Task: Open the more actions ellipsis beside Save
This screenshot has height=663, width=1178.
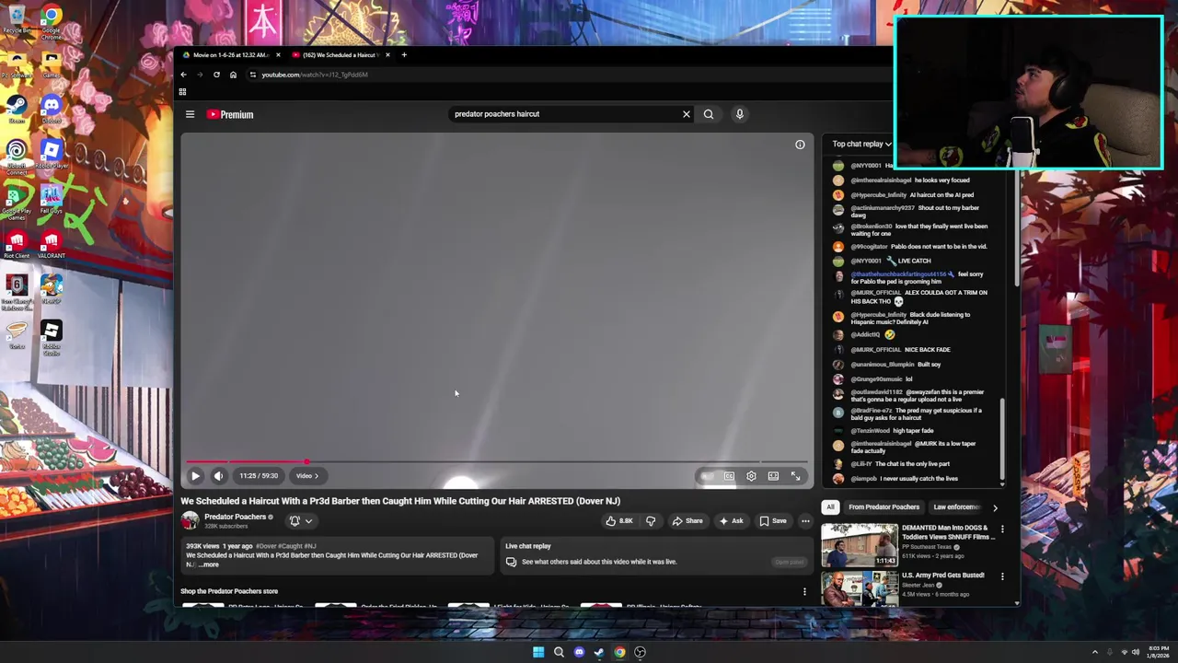Action: tap(805, 521)
